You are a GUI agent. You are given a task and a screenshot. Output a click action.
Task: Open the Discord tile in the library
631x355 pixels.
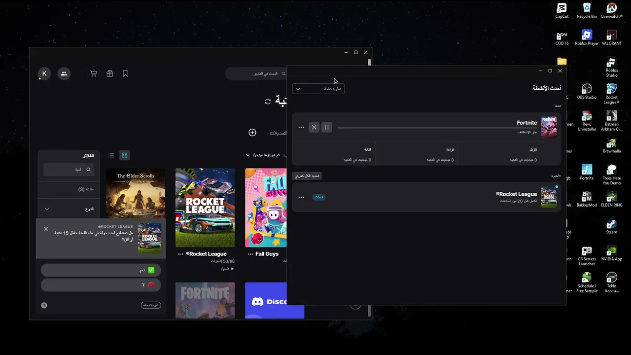coord(275,300)
